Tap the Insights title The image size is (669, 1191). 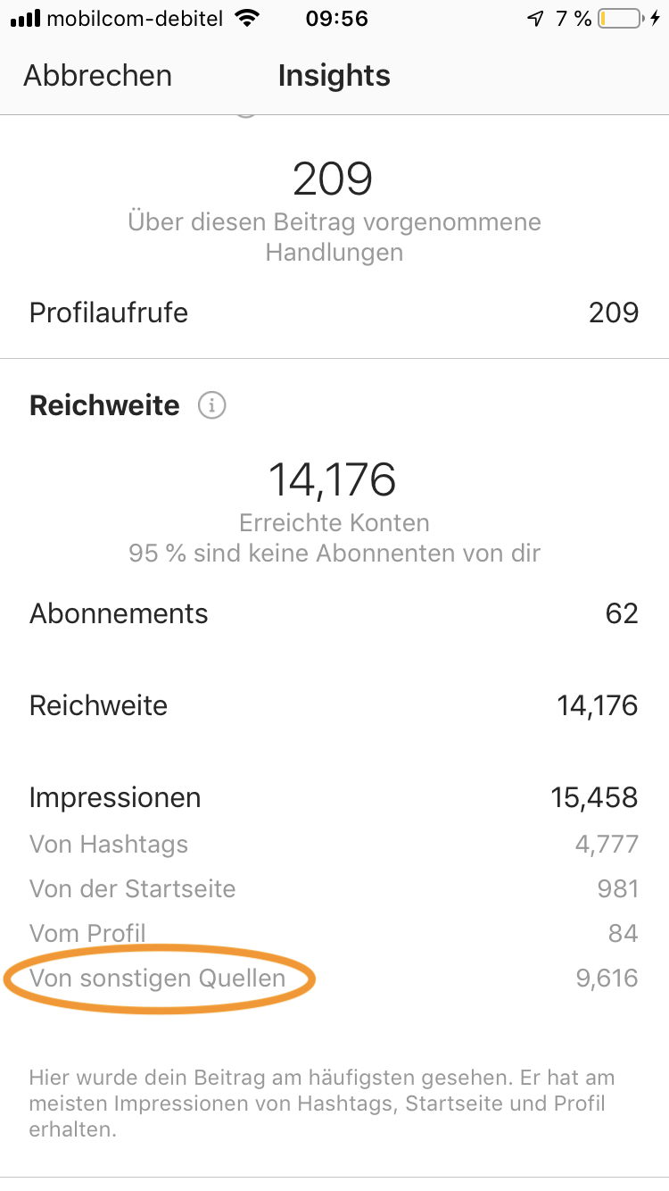click(x=334, y=76)
